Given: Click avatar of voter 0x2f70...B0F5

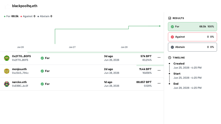Looking at the screenshot, I should [6, 58].
